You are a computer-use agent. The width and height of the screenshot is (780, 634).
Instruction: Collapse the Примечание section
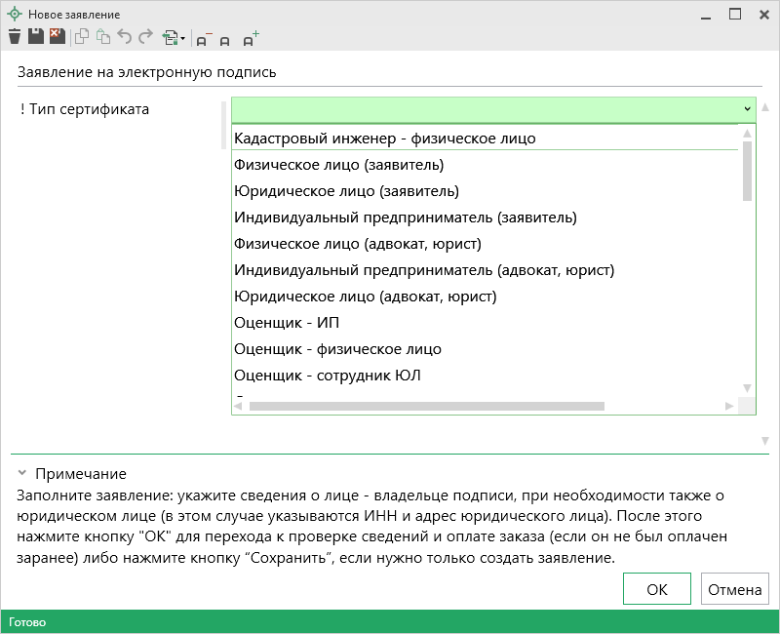coord(21,474)
